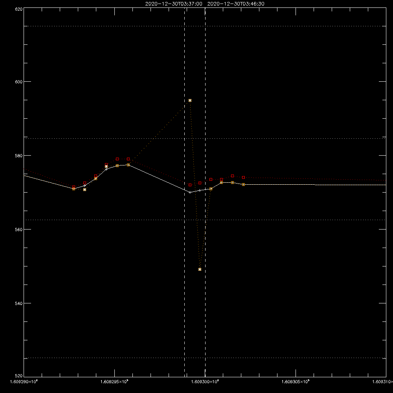Viewport: 393px width, 393px height.
Task: Click the end timestamp 2020-12-30T03:46:30 in title
Action: coord(236,4)
